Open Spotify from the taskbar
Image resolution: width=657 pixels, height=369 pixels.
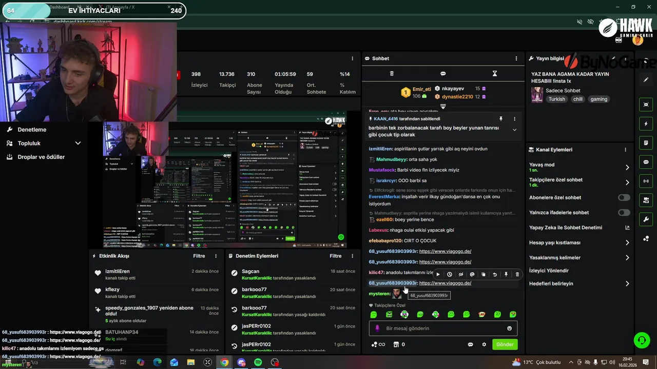[x=258, y=362]
